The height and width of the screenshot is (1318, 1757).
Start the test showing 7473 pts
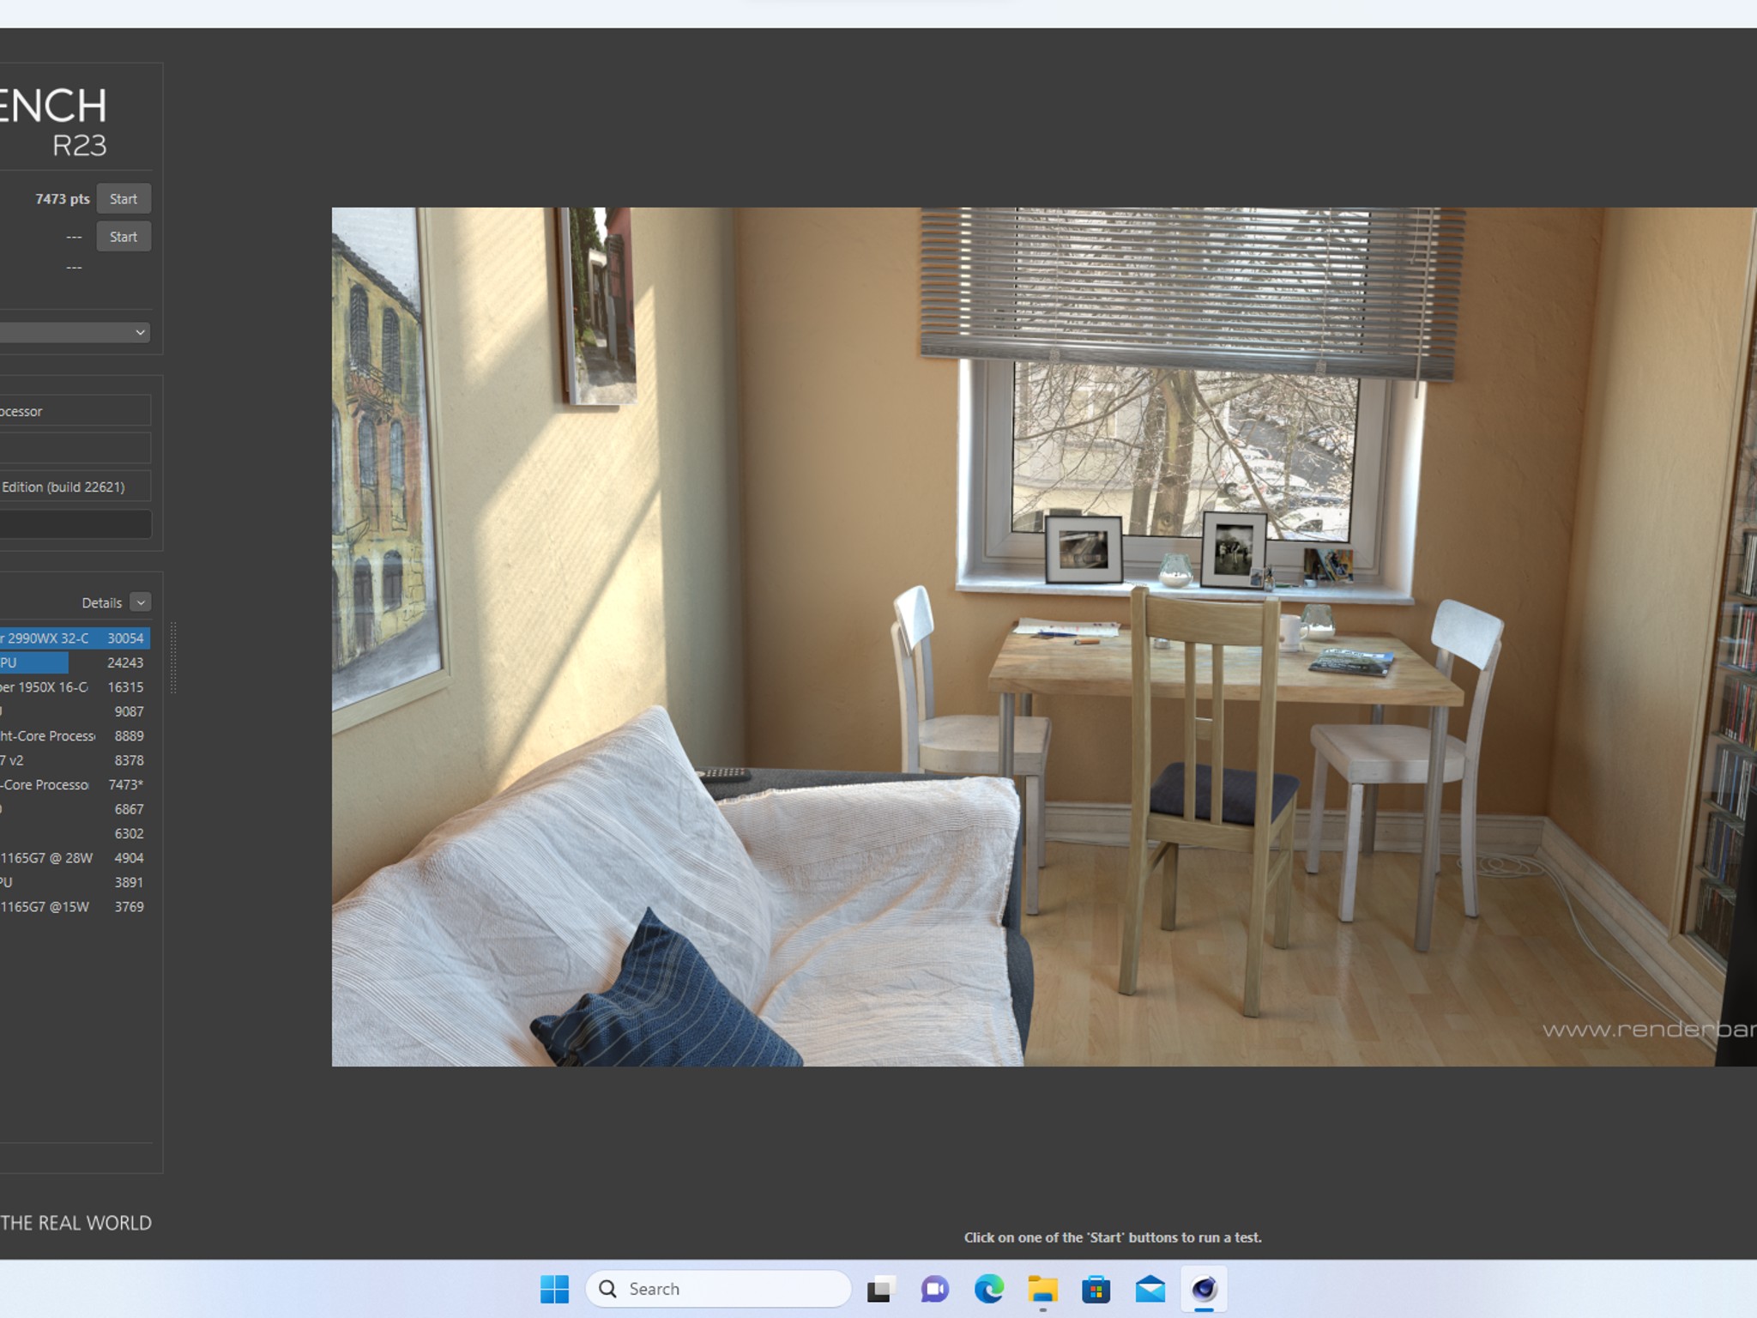coord(124,199)
